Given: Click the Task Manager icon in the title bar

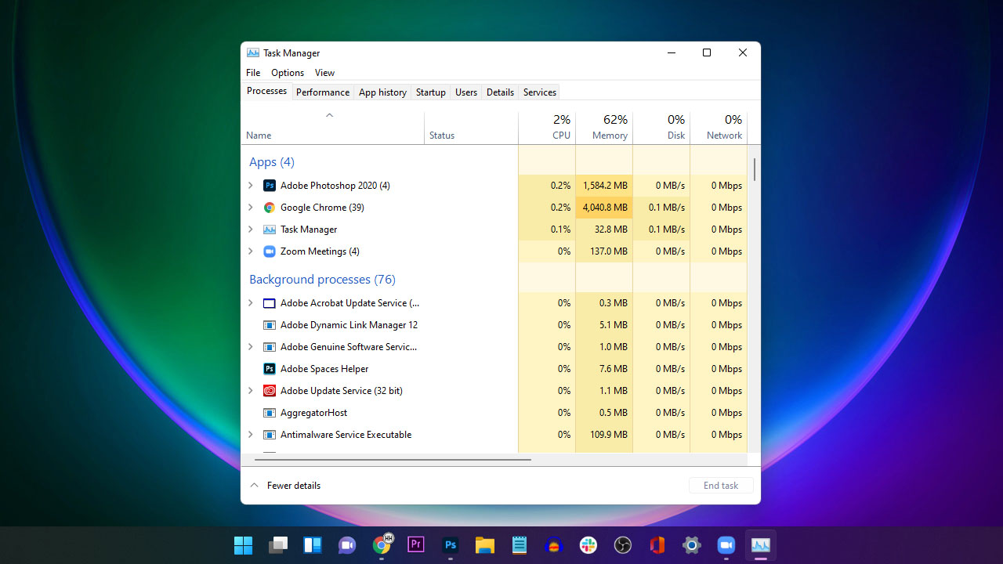Looking at the screenshot, I should 252,52.
